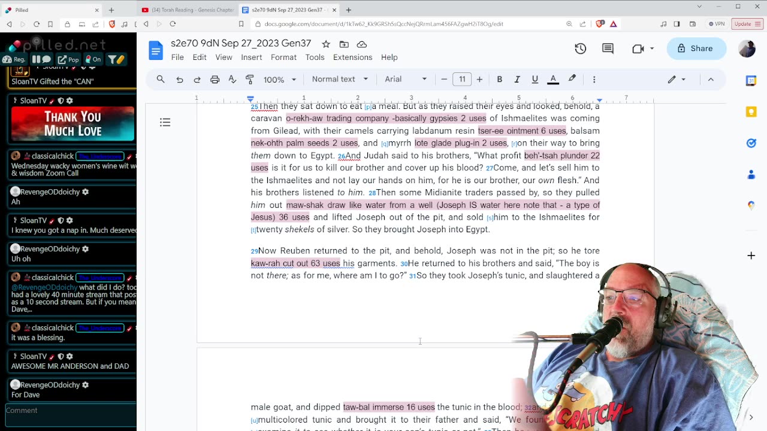This screenshot has width=767, height=431.
Task: Undo the last edit in Docs
Action: (x=179, y=79)
